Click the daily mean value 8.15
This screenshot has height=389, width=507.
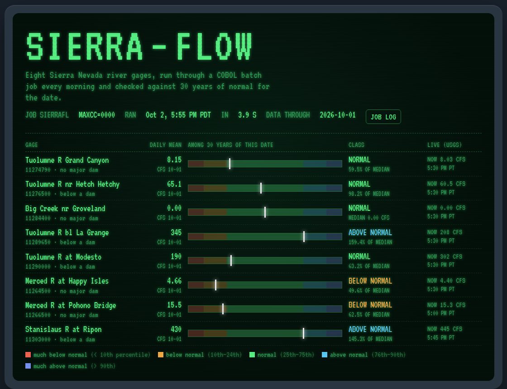tap(174, 160)
